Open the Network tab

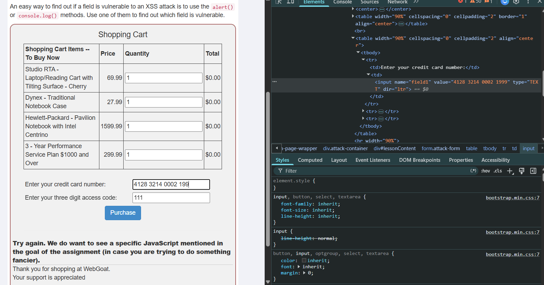pos(397,2)
